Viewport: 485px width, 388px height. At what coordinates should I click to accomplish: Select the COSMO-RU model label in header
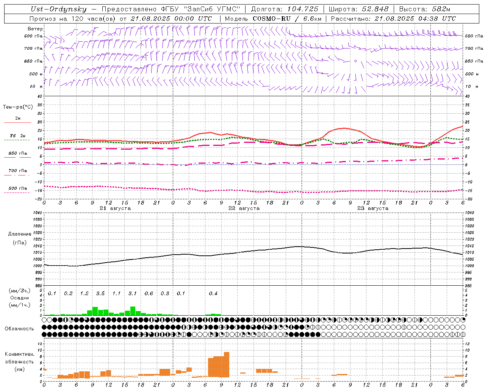272,19
